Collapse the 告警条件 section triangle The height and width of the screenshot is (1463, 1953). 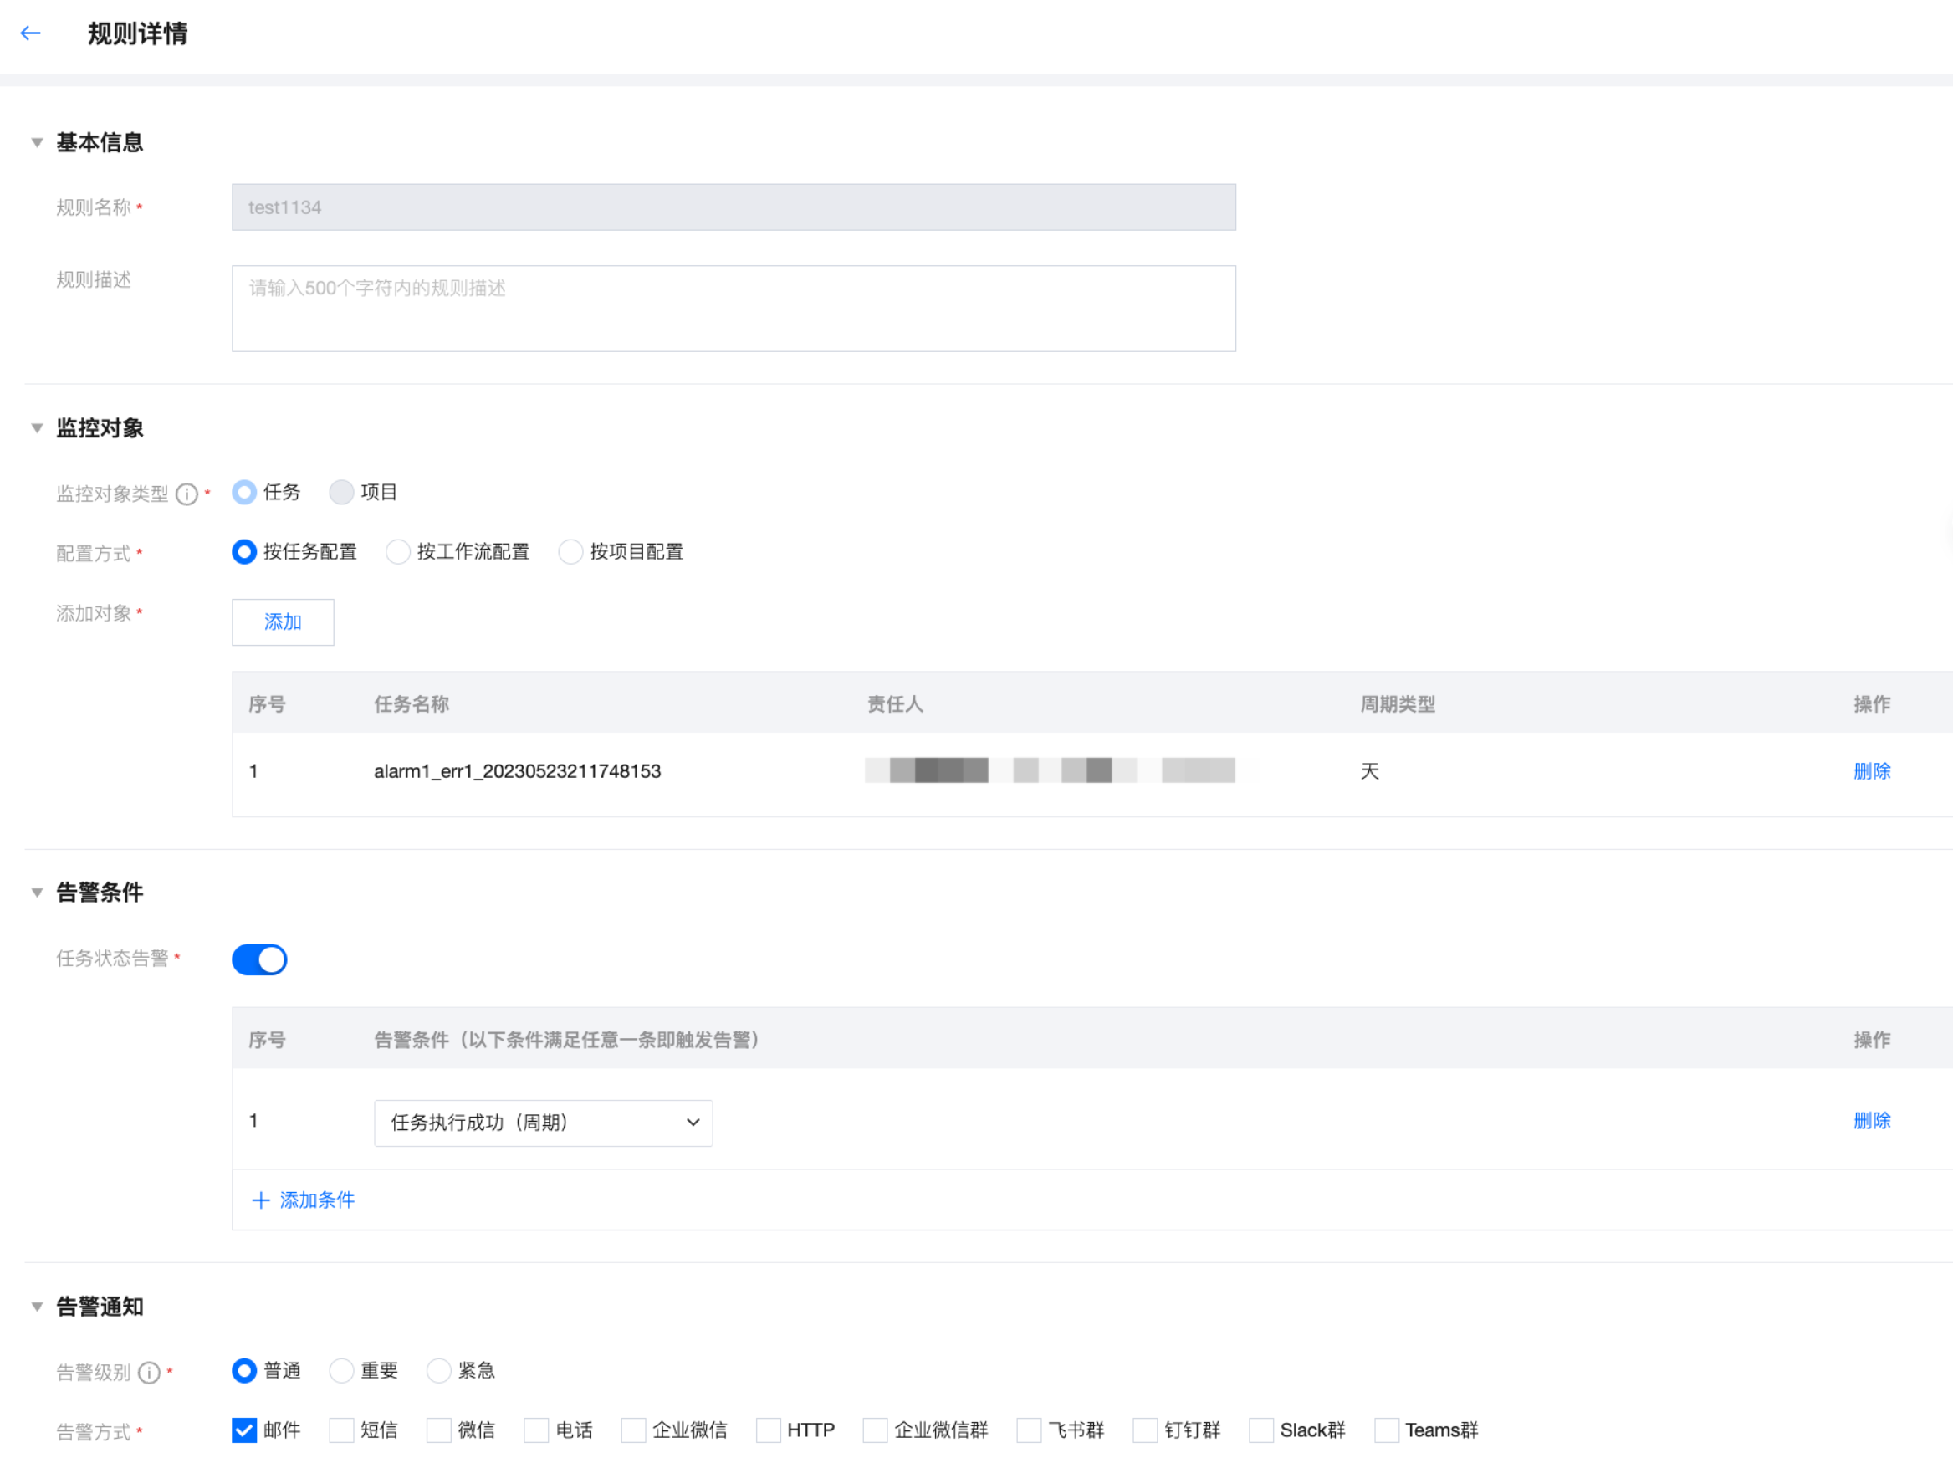tap(37, 893)
